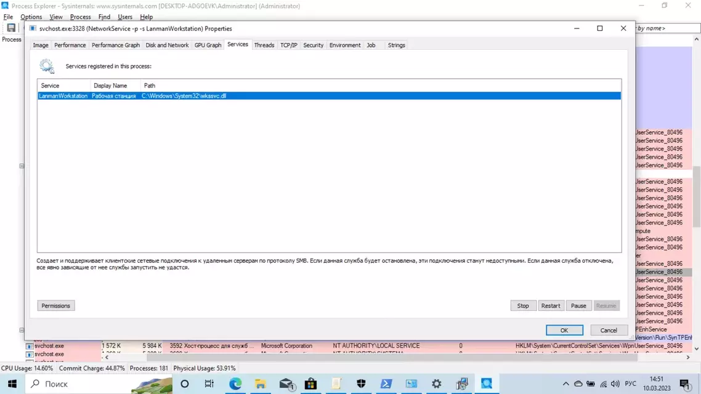The image size is (701, 394).
Task: Open Task View on taskbar
Action: 209,384
